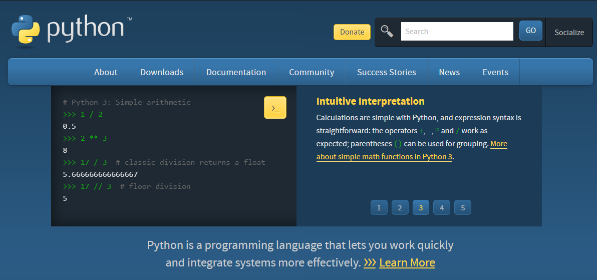This screenshot has width=597, height=280.
Task: Follow the Learn More link
Action: pos(407,262)
